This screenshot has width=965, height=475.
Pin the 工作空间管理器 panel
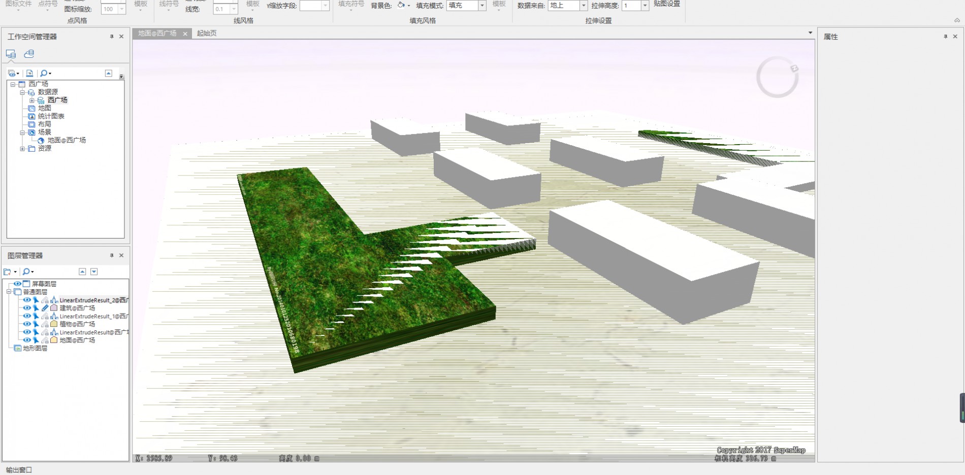112,37
